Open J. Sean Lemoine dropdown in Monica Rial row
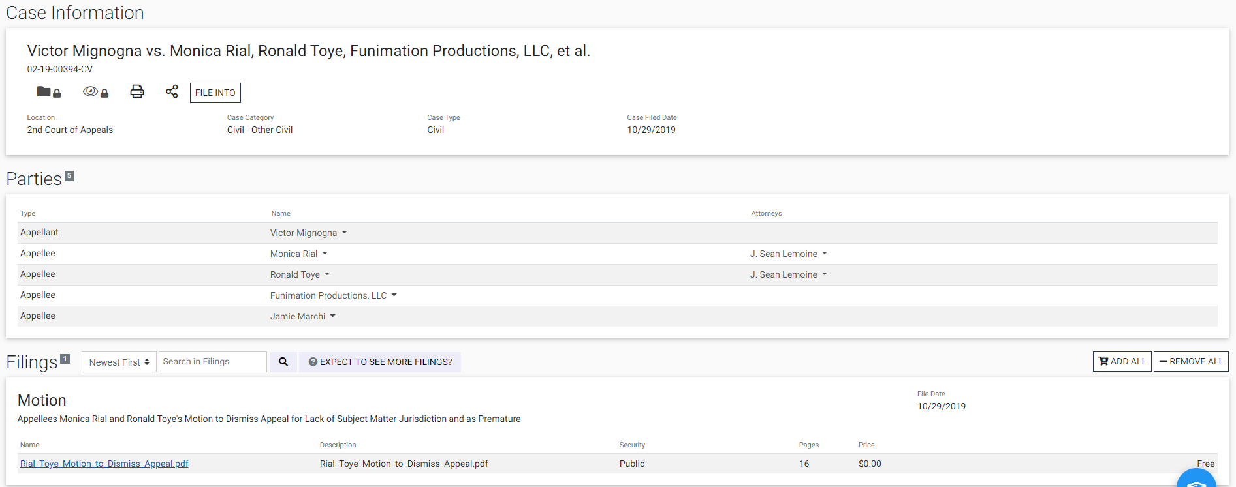 tap(789, 254)
